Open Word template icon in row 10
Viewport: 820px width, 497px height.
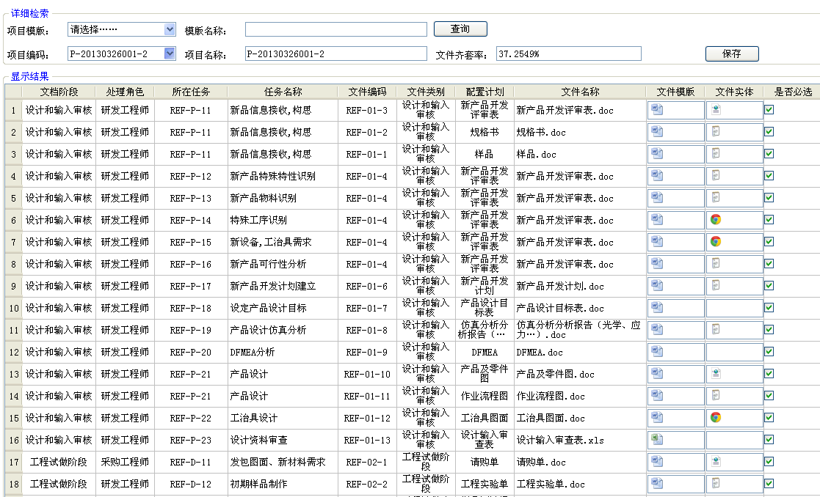point(657,307)
